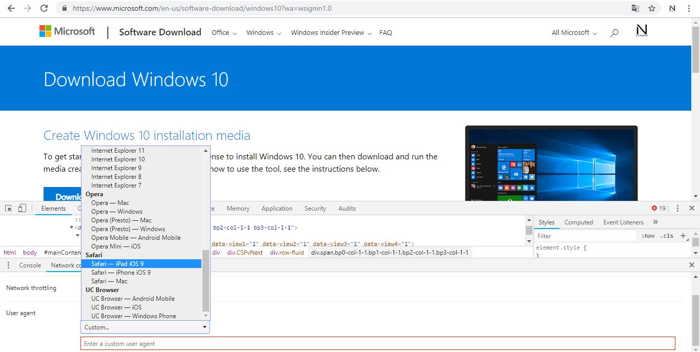Expand Windows Insider Preview menu
The width and height of the screenshot is (700, 352).
coord(331,32)
